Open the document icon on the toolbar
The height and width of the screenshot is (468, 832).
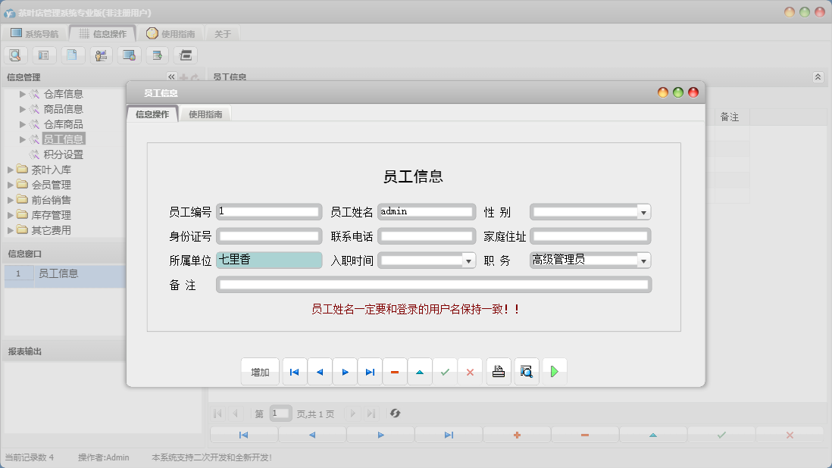click(x=72, y=55)
